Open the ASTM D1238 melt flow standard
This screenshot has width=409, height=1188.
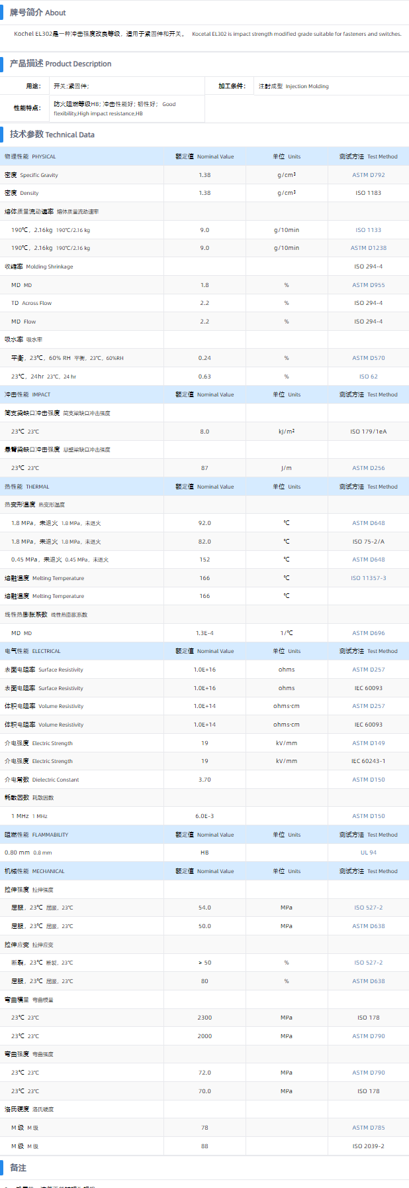368,248
